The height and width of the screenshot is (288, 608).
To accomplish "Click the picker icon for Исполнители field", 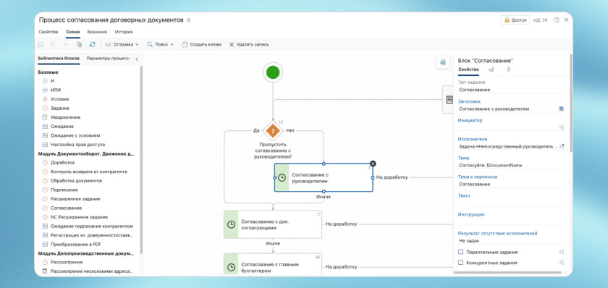I will pos(562,146).
